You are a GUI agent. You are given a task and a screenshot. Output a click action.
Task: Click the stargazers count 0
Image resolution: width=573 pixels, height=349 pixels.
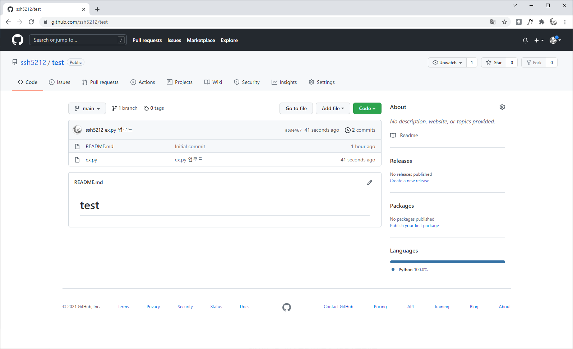pos(512,62)
